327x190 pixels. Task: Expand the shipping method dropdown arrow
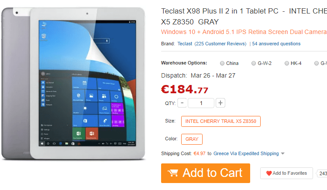coord(283,153)
